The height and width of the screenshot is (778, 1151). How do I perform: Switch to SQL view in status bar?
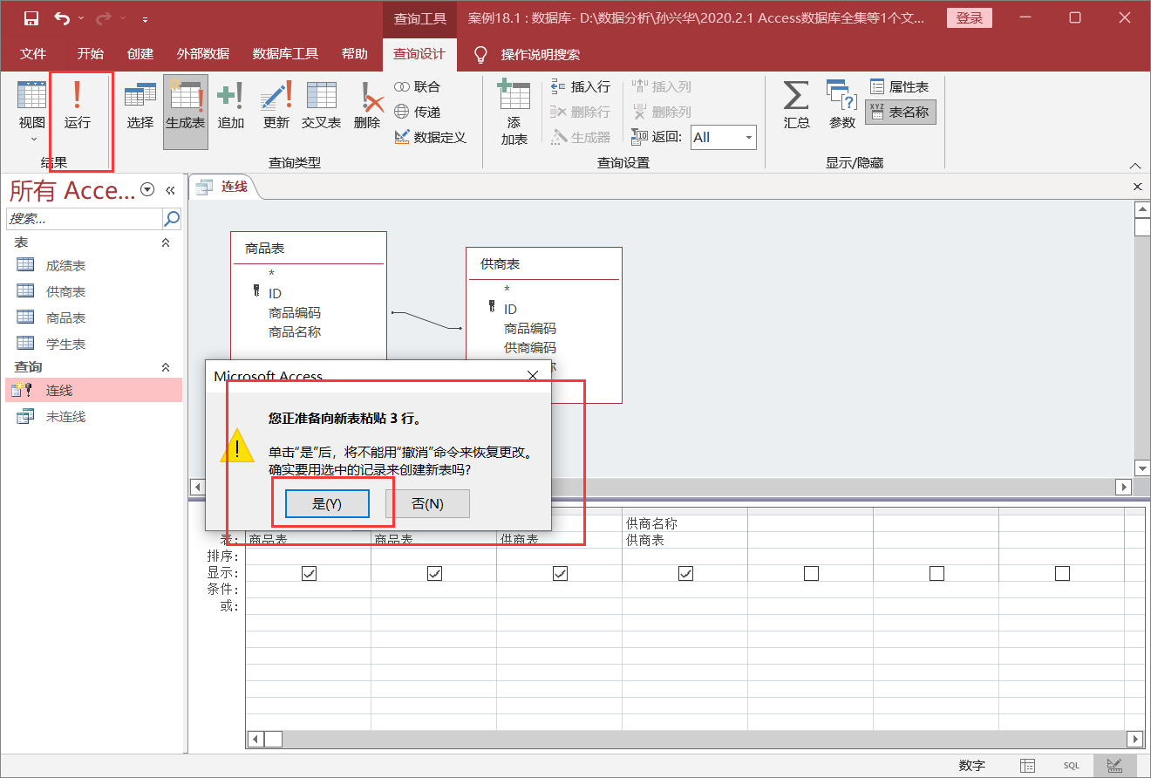[x=1071, y=765]
